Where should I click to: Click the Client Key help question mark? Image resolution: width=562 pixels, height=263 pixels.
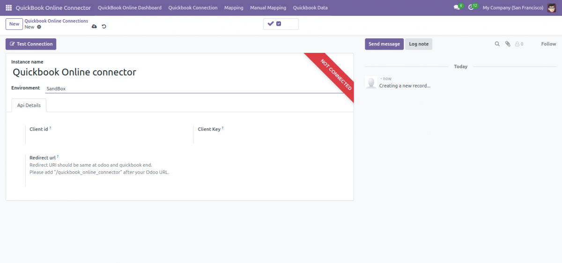click(223, 128)
